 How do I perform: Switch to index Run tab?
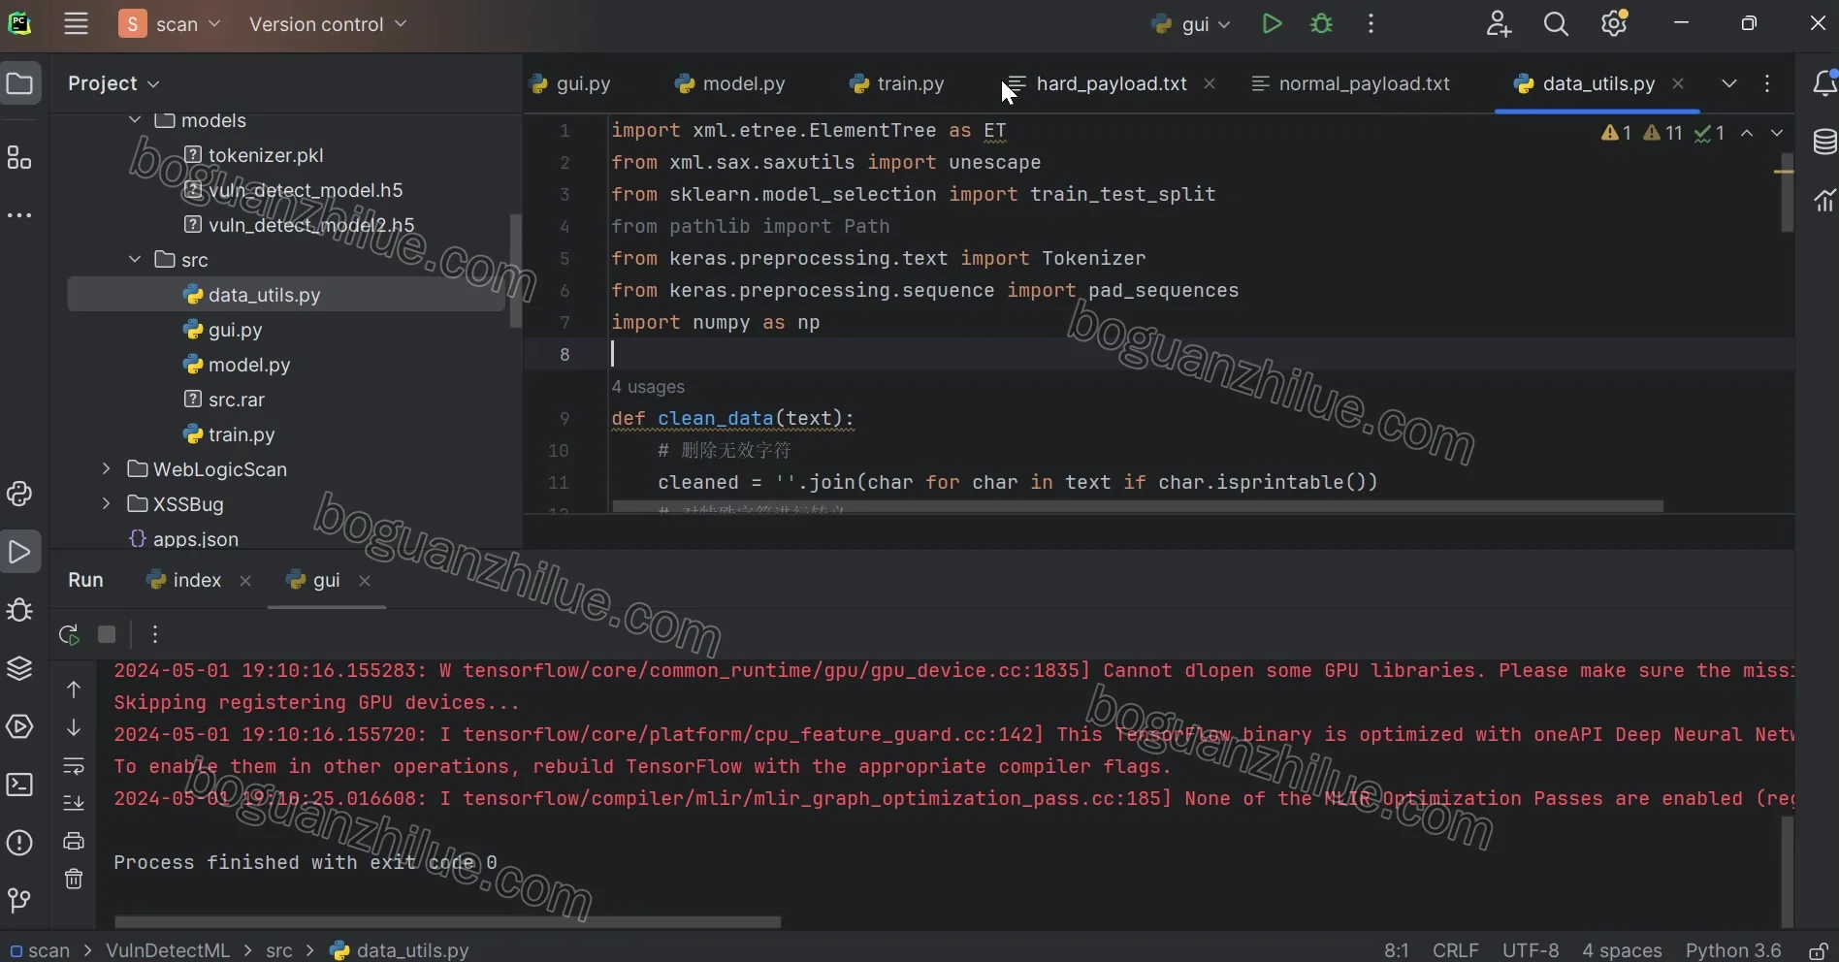[184, 580]
